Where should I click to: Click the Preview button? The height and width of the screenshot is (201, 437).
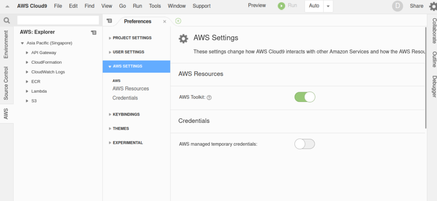coord(256,5)
